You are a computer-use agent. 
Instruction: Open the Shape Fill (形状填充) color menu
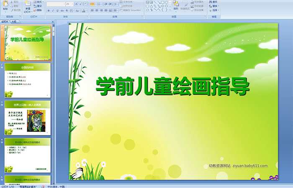(x=198, y=2)
